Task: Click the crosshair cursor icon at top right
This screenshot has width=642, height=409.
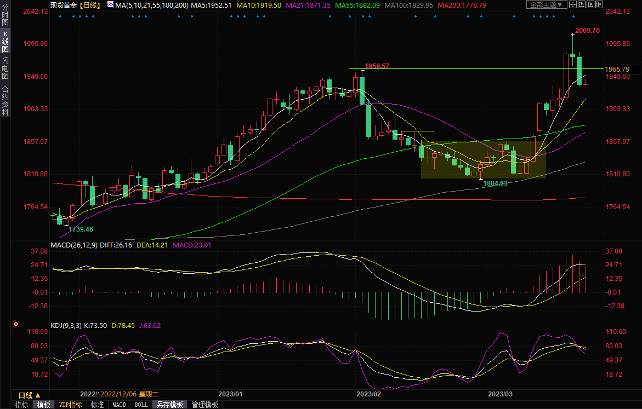Action: coord(573,4)
